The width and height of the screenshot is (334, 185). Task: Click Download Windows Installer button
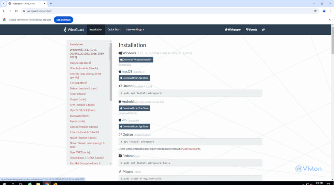136,59
